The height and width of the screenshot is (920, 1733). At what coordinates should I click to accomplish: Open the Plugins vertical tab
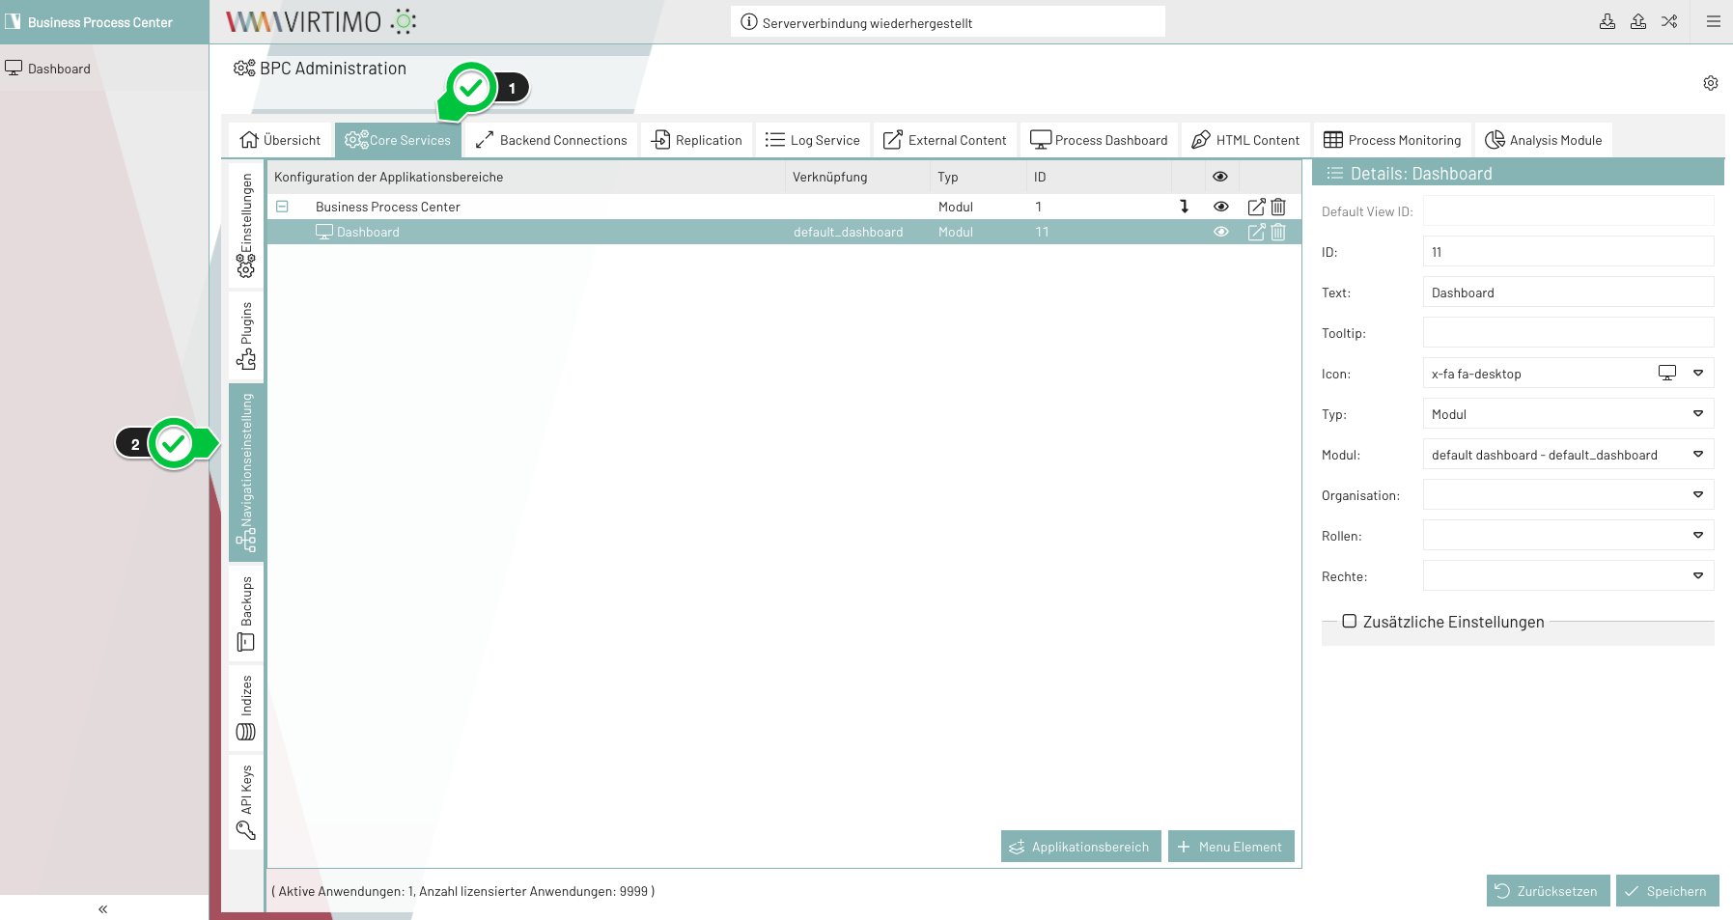pyautogui.click(x=246, y=335)
